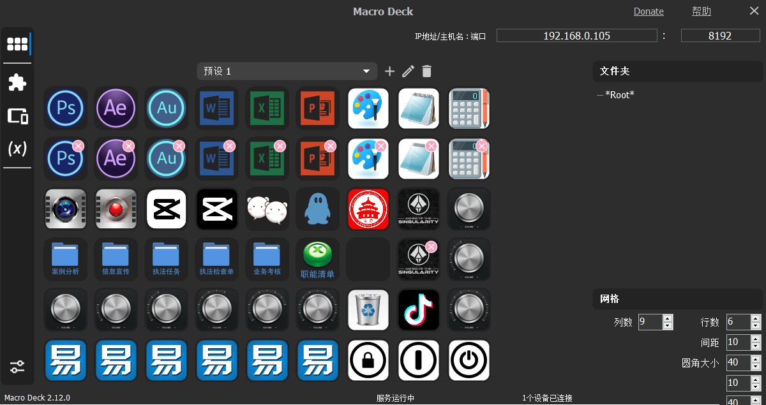Click Paint palette button without pink X badge
Viewport: 766px width, 405px height.
[x=368, y=108]
